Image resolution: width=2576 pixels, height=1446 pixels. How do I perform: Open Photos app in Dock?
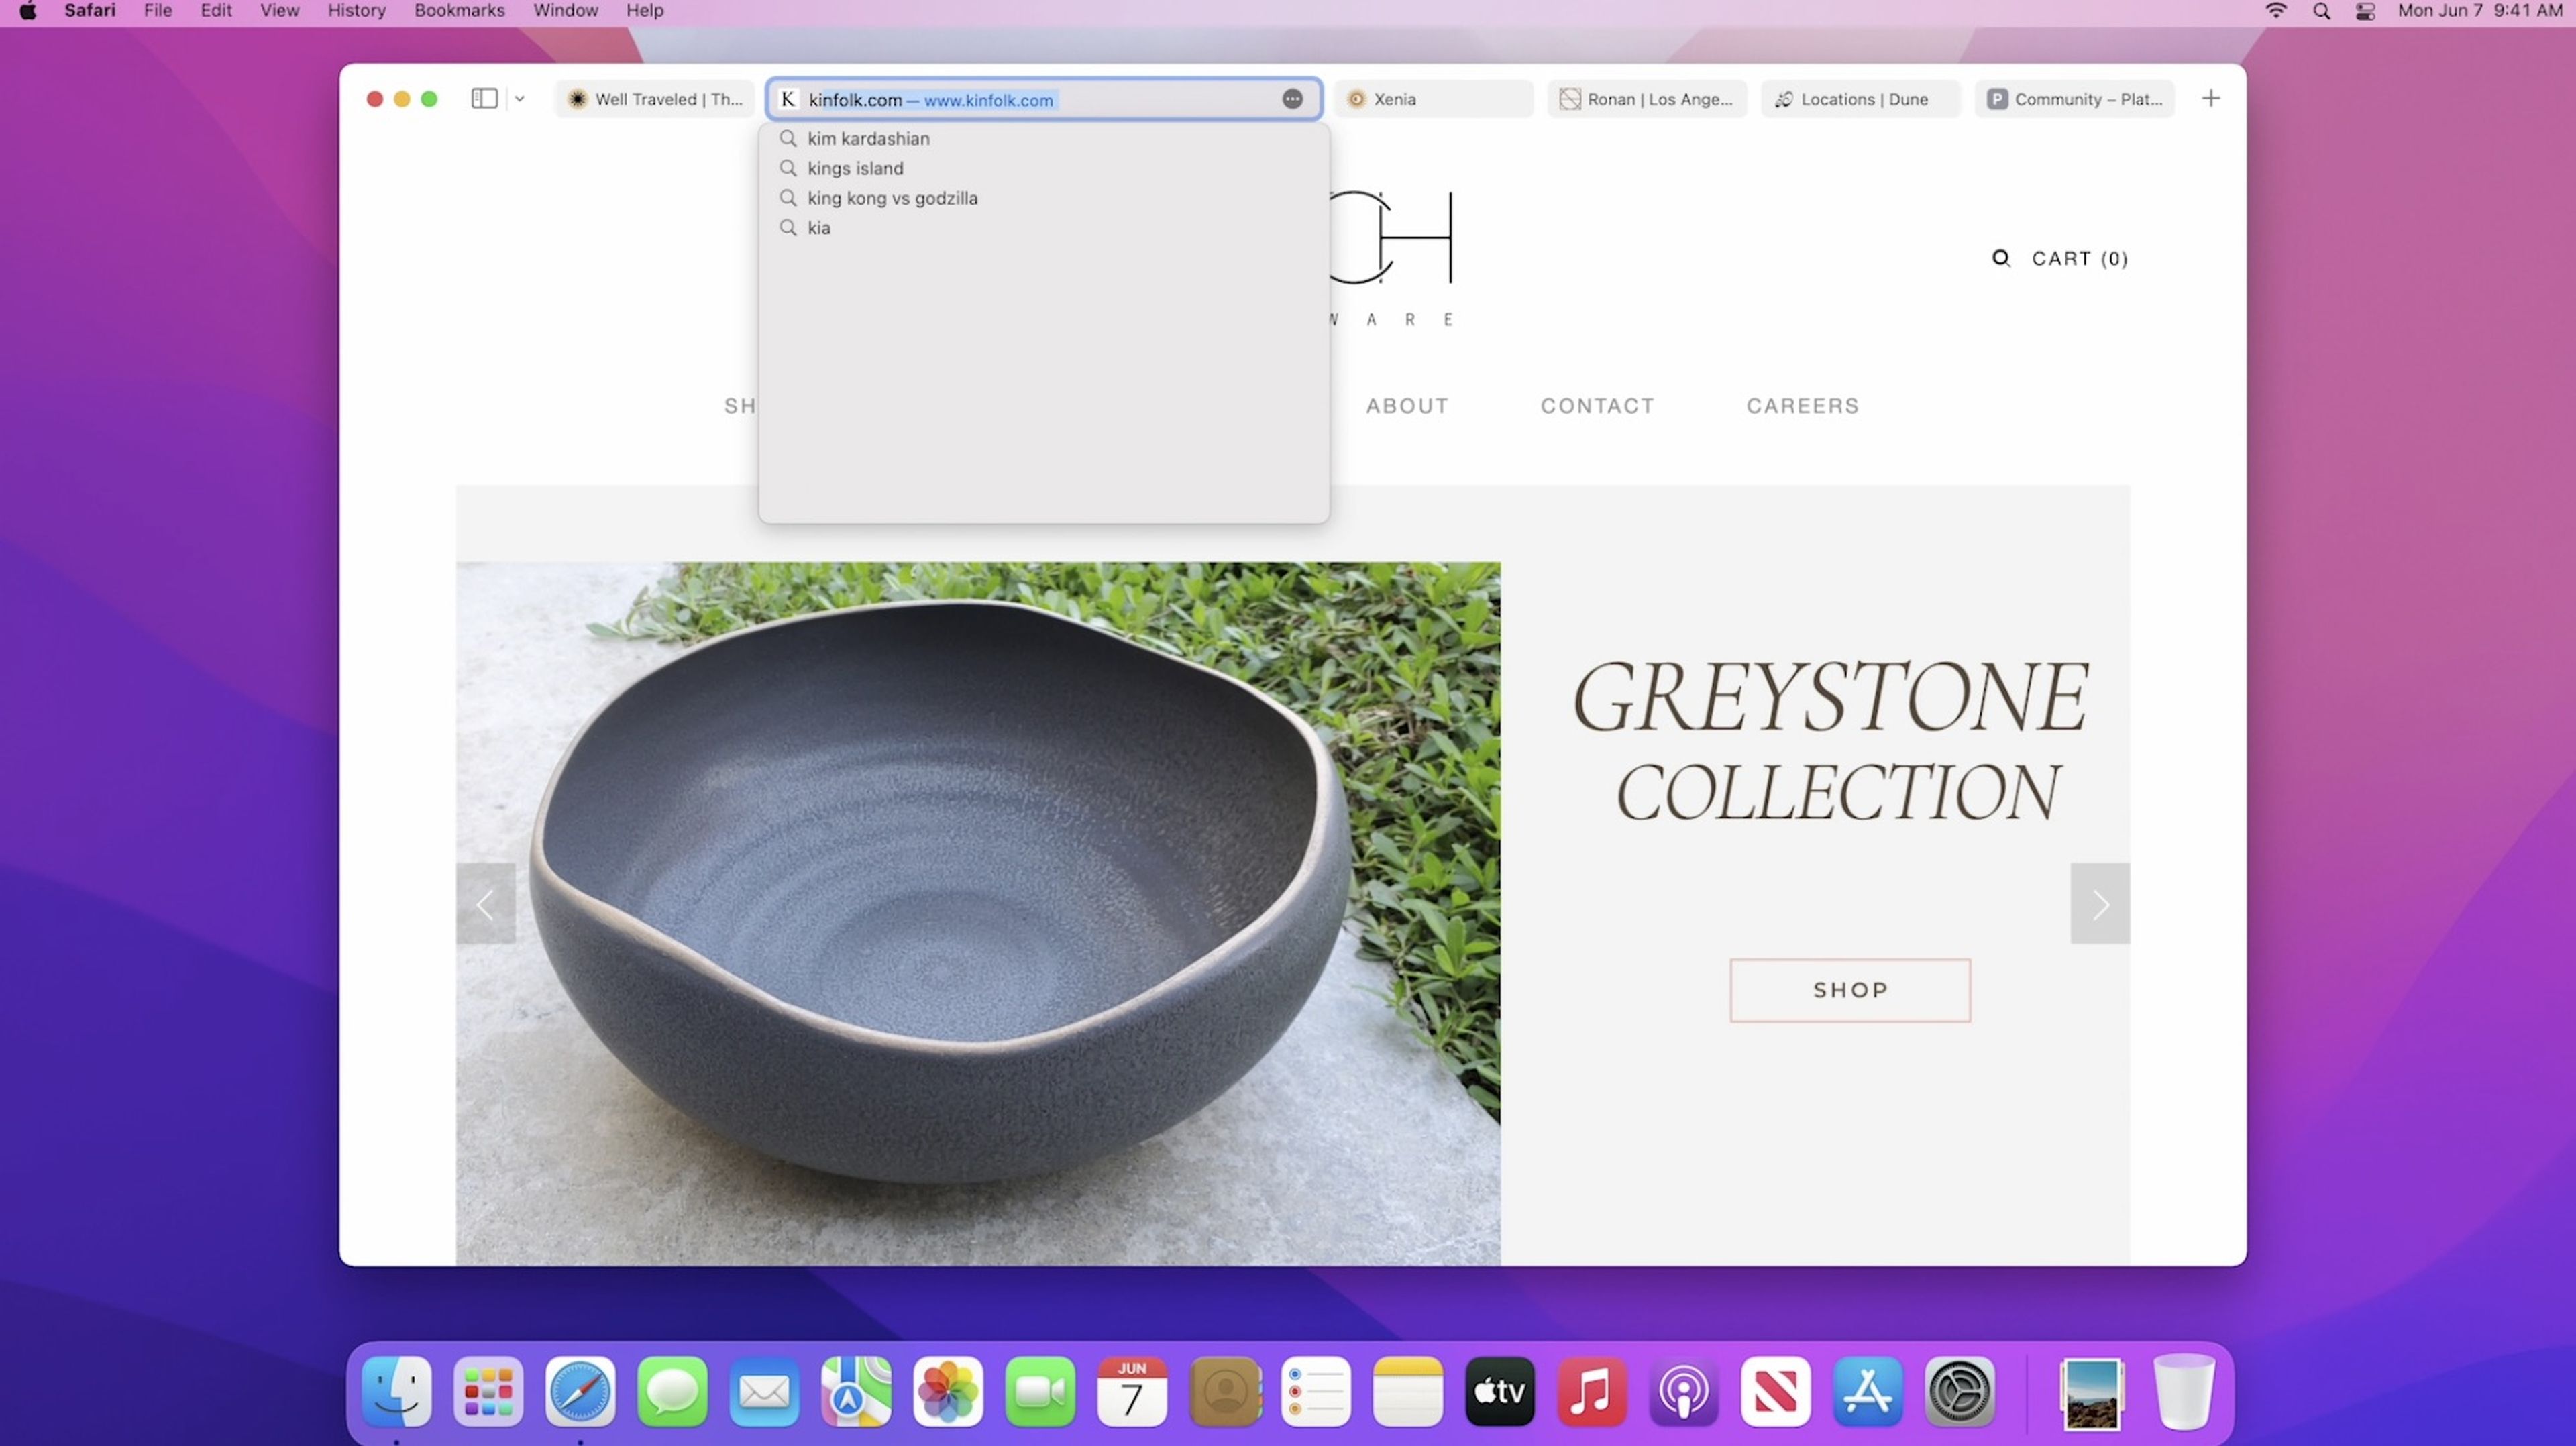pos(948,1391)
